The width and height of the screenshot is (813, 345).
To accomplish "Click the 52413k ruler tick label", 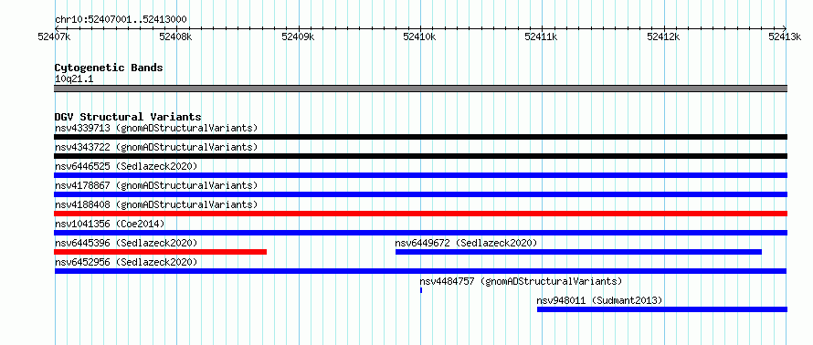I will 786,37.
